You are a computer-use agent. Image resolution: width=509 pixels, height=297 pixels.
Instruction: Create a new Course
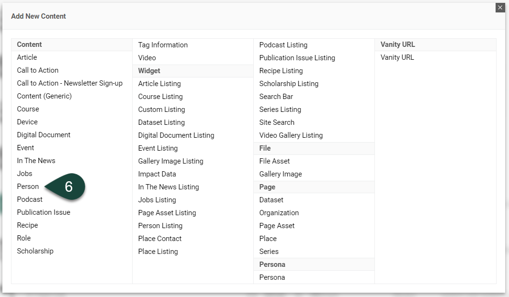tap(28, 109)
